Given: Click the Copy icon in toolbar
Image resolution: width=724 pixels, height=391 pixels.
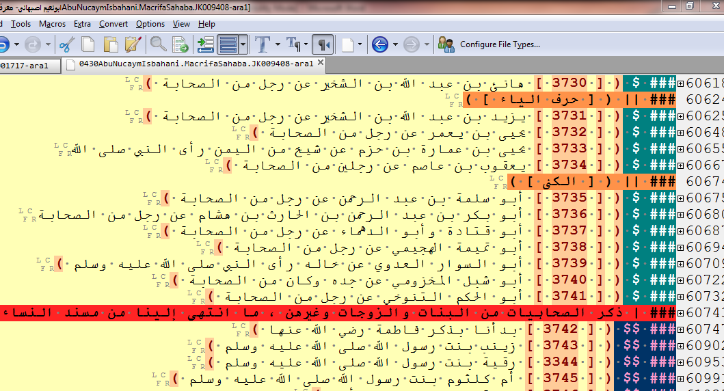Looking at the screenshot, I should point(88,45).
